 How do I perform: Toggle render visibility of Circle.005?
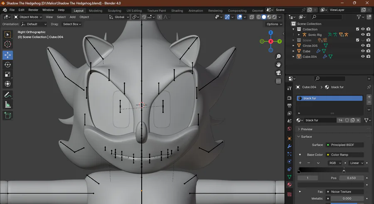click(368, 46)
